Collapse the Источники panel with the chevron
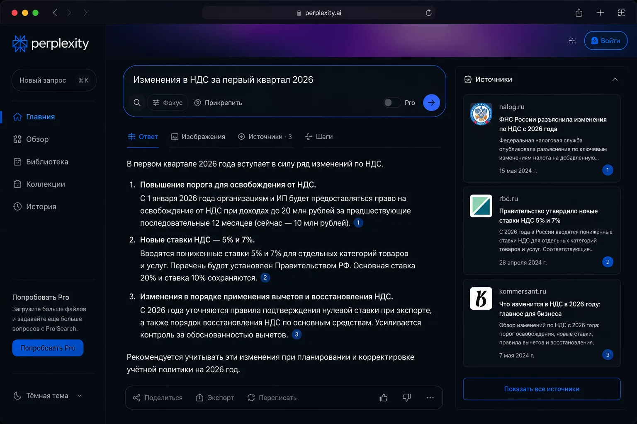 point(615,79)
